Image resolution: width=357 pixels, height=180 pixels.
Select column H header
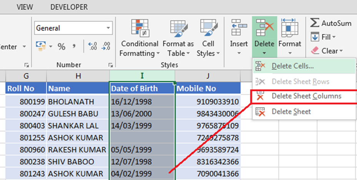(x=78, y=76)
